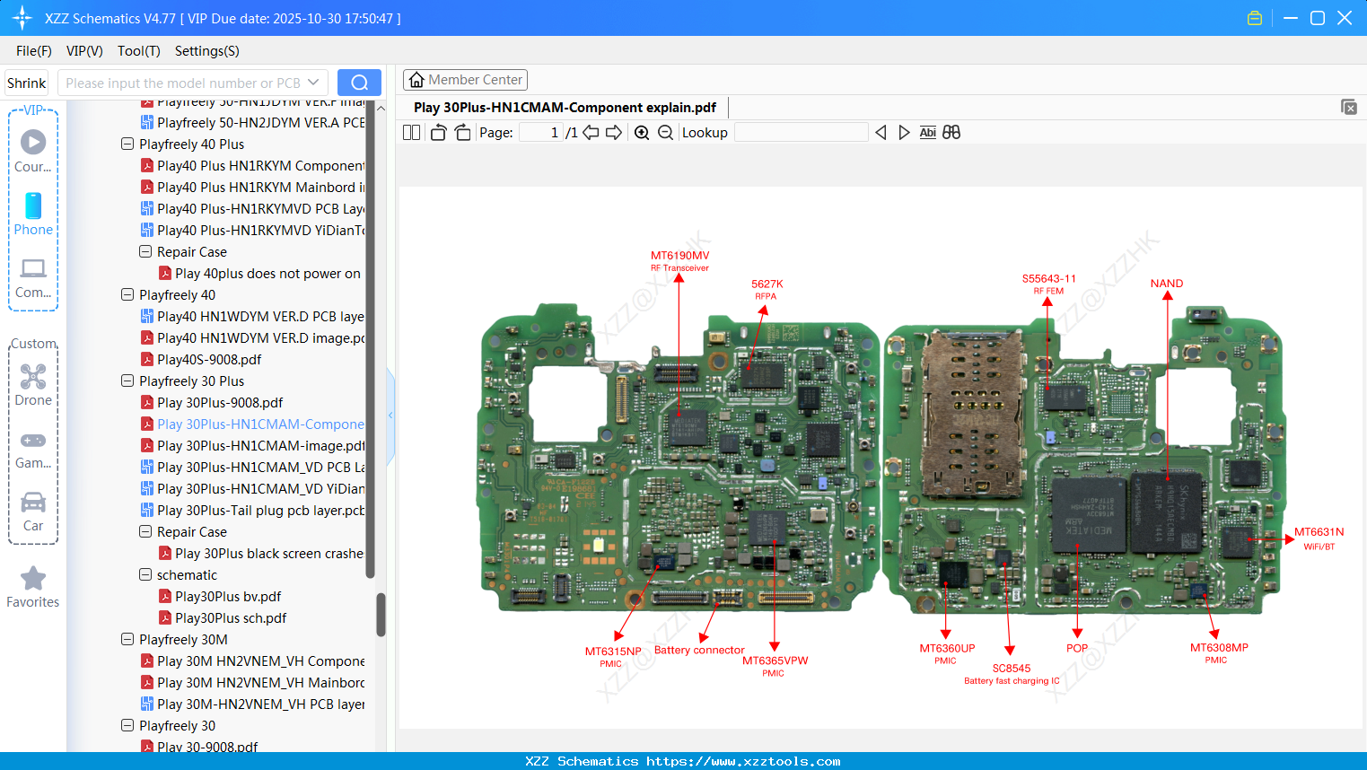Open Play 30Plus-HN1CMAM-image.pdf
This screenshot has height=770, width=1367.
252,446
